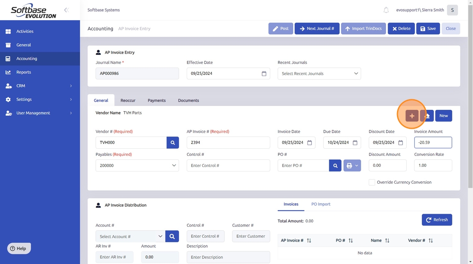The width and height of the screenshot is (473, 264).
Task: Click the Next Journal # button
Action: click(317, 29)
